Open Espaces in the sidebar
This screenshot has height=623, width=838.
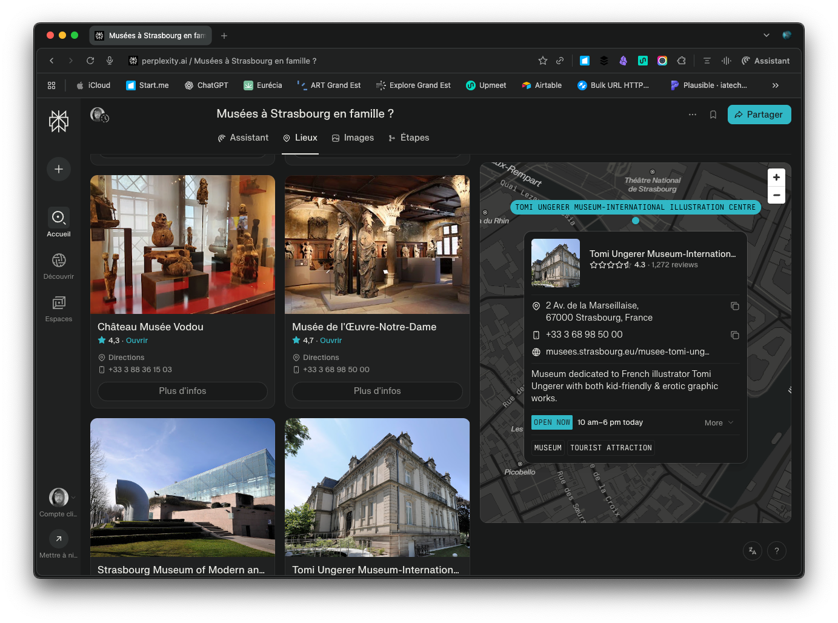(59, 308)
